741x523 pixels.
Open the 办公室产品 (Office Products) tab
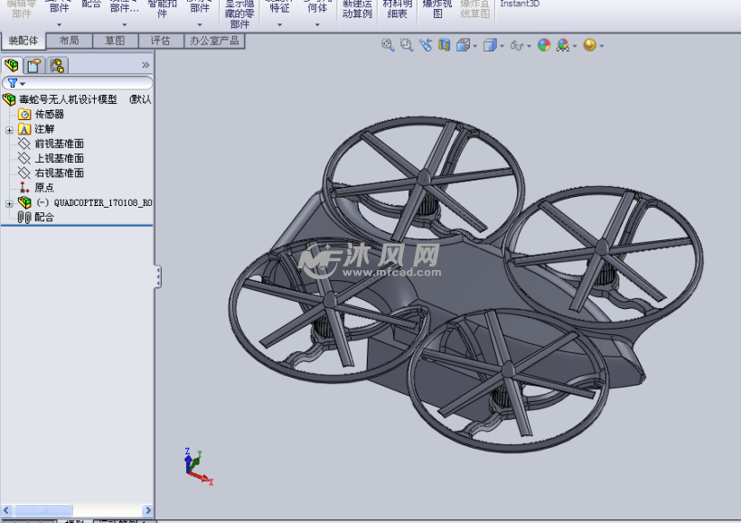[x=214, y=40]
